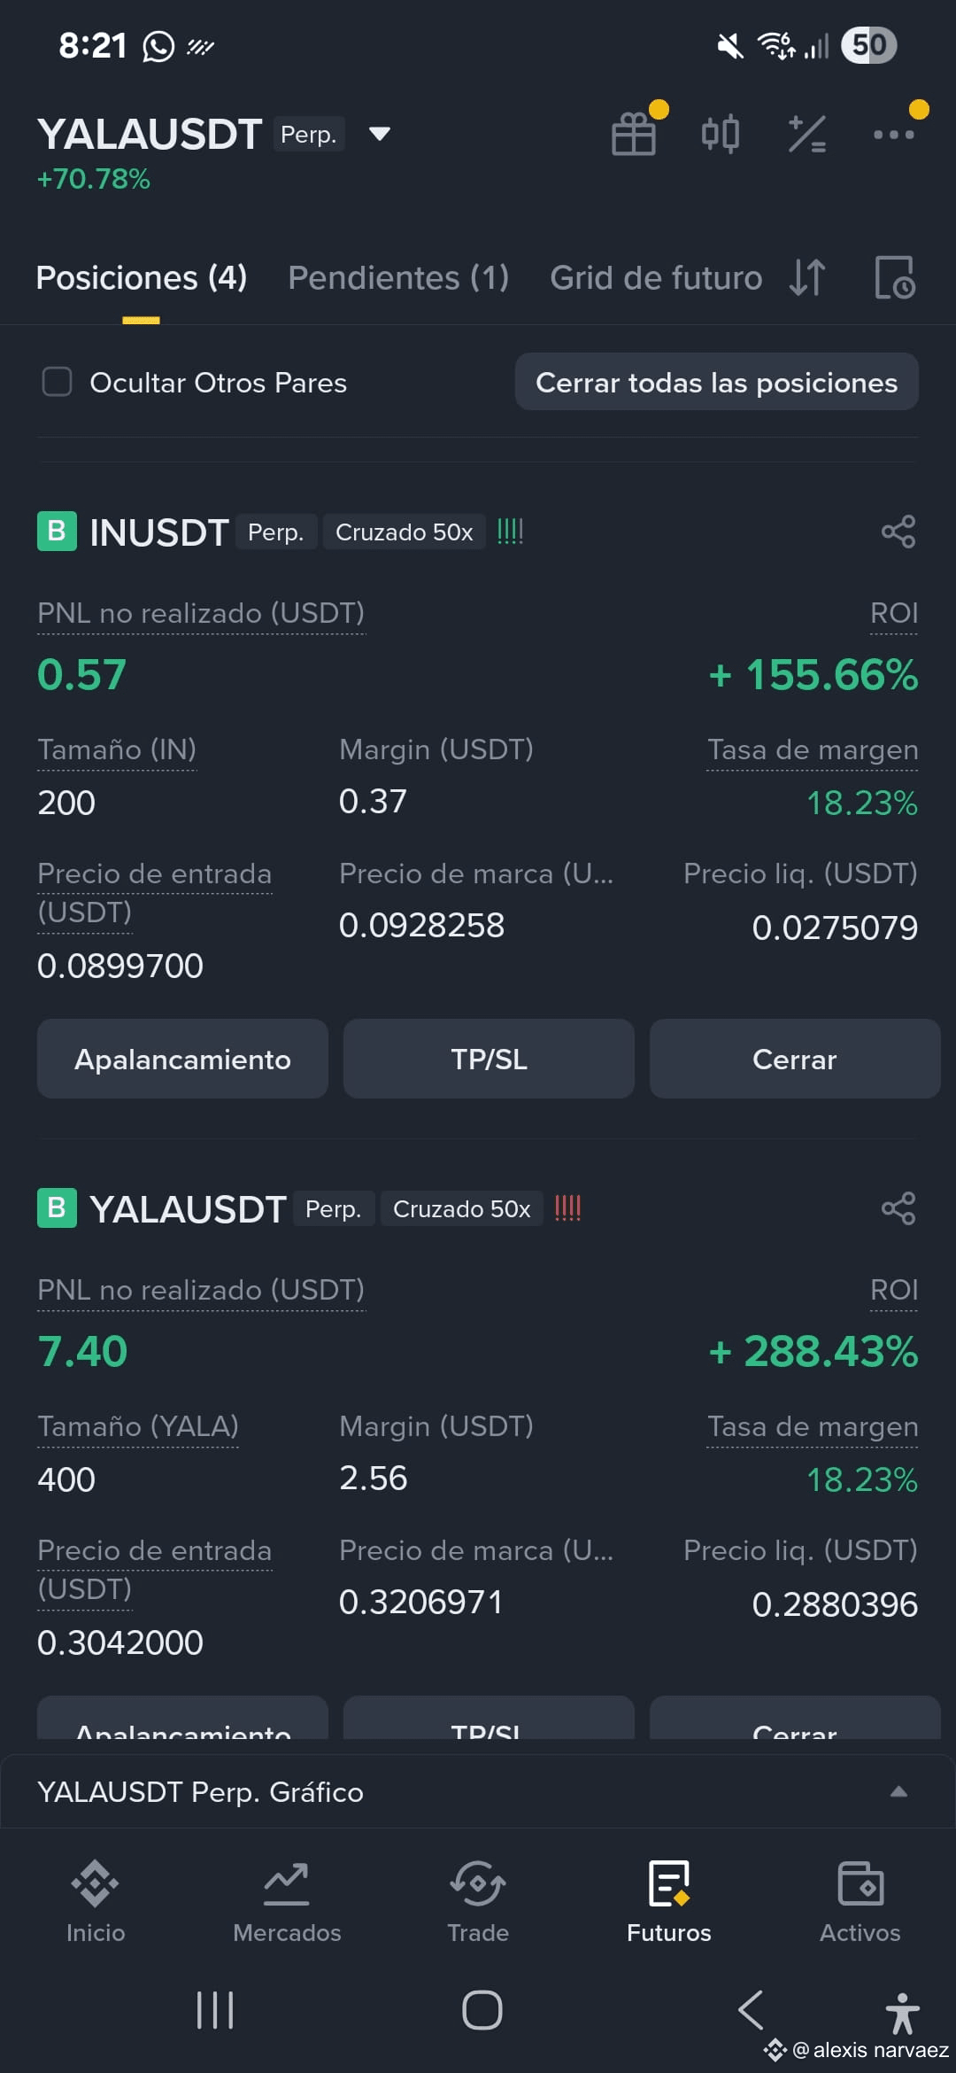Screen dimensions: 956x2073
Task: Tap the sort arrows icon beside Grid de futuro
Action: (x=807, y=278)
